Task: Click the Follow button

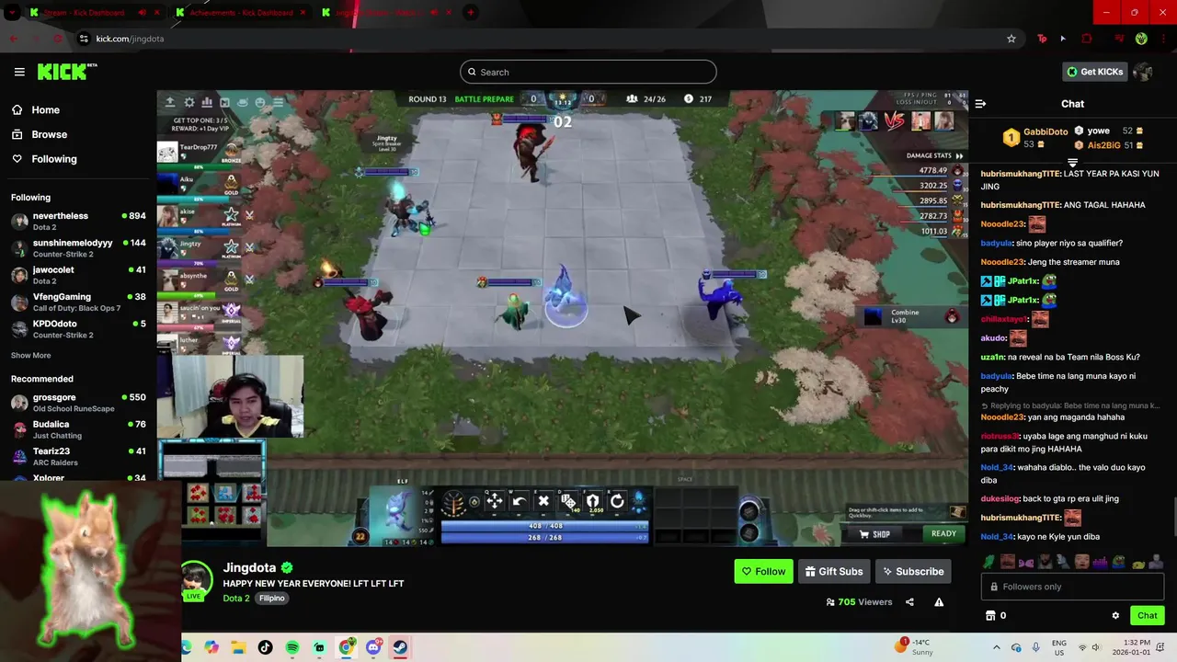Action: (x=763, y=571)
